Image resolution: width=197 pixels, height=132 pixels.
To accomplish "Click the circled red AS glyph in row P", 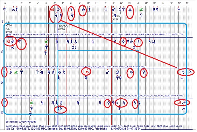I will point(87,72).
